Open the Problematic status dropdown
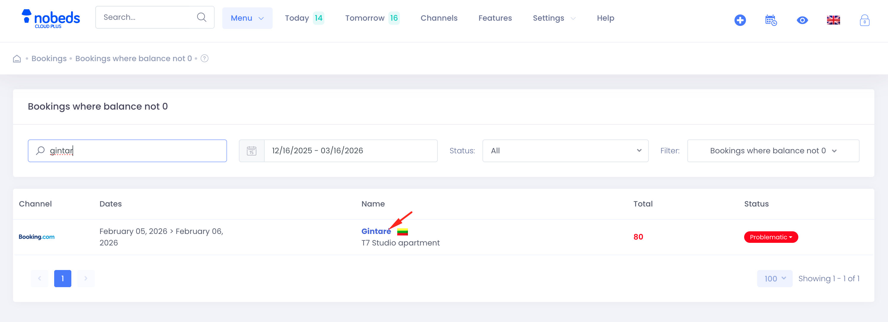The image size is (888, 322). tap(771, 237)
